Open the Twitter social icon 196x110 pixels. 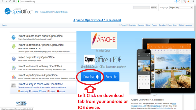[40, 91]
